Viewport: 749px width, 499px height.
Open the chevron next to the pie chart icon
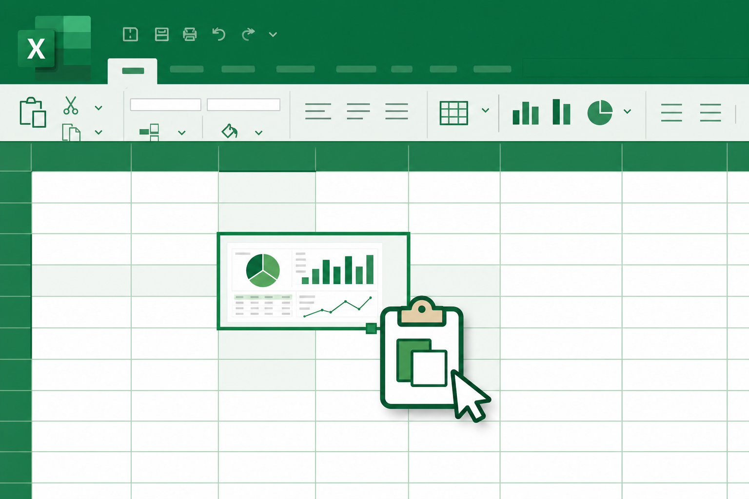tap(628, 112)
